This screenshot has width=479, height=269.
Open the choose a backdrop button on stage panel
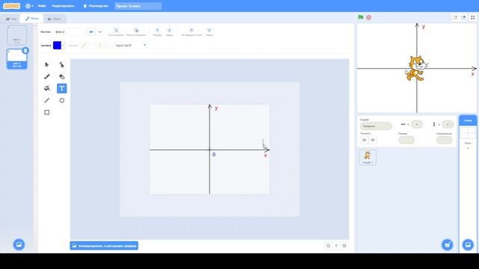click(x=468, y=244)
